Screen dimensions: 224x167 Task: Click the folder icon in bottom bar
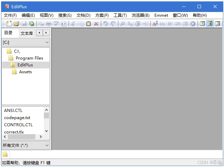coord(5,154)
